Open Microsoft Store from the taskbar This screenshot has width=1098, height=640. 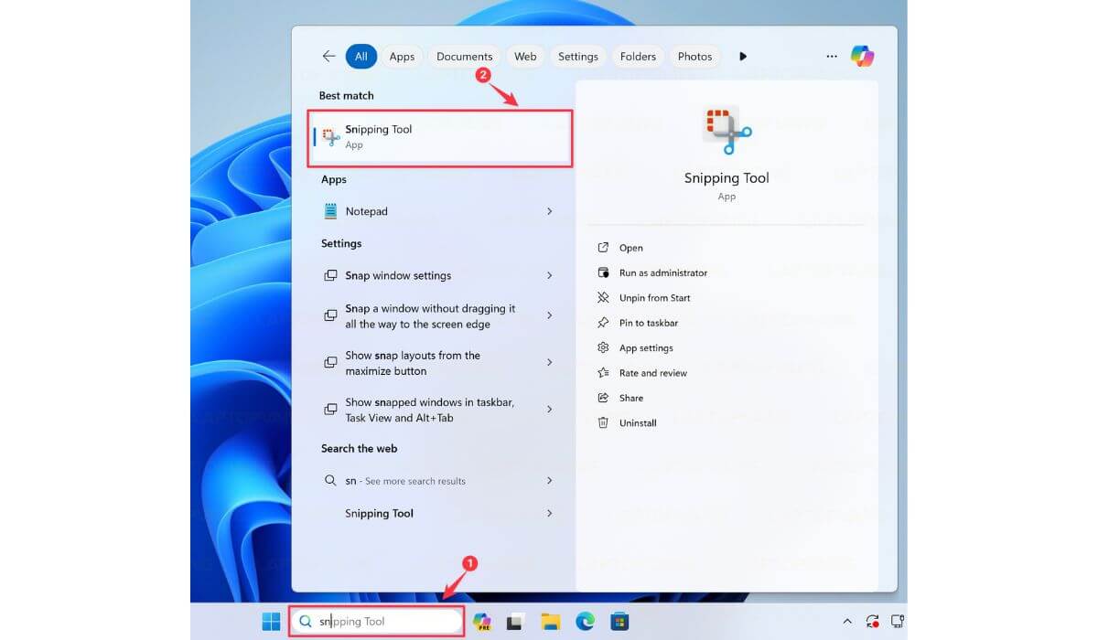(x=619, y=622)
